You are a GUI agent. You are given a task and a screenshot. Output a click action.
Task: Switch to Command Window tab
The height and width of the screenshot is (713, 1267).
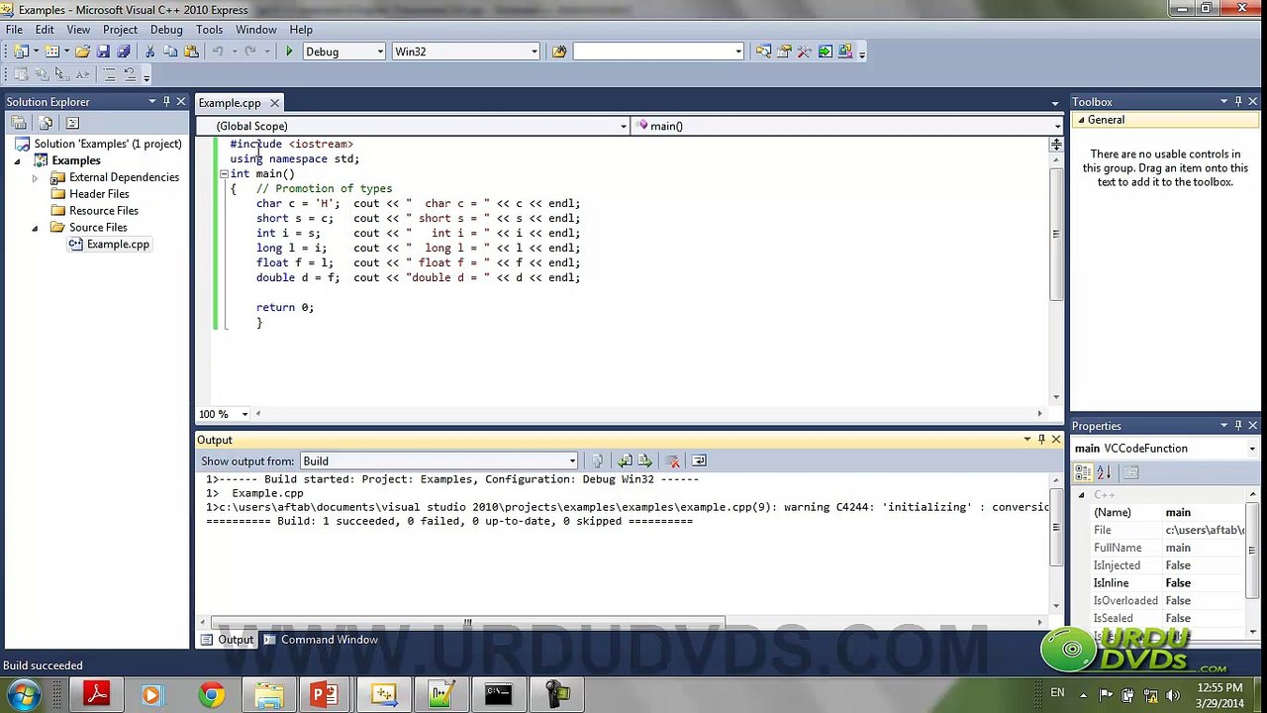(321, 640)
